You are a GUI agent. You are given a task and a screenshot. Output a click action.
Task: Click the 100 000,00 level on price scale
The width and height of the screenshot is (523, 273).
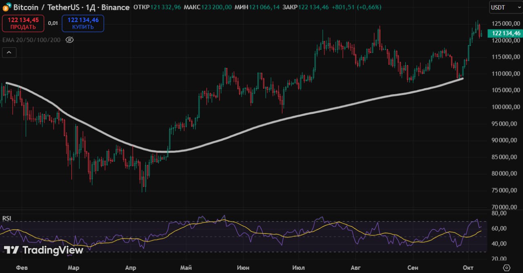point(505,107)
